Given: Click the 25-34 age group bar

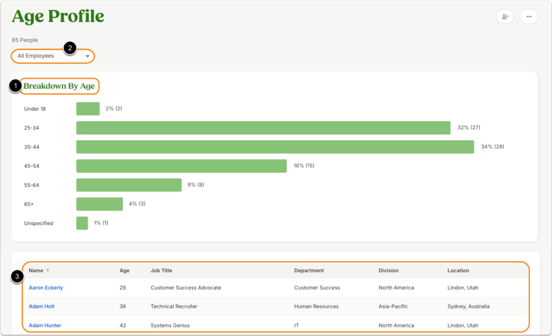Looking at the screenshot, I should tap(263, 128).
